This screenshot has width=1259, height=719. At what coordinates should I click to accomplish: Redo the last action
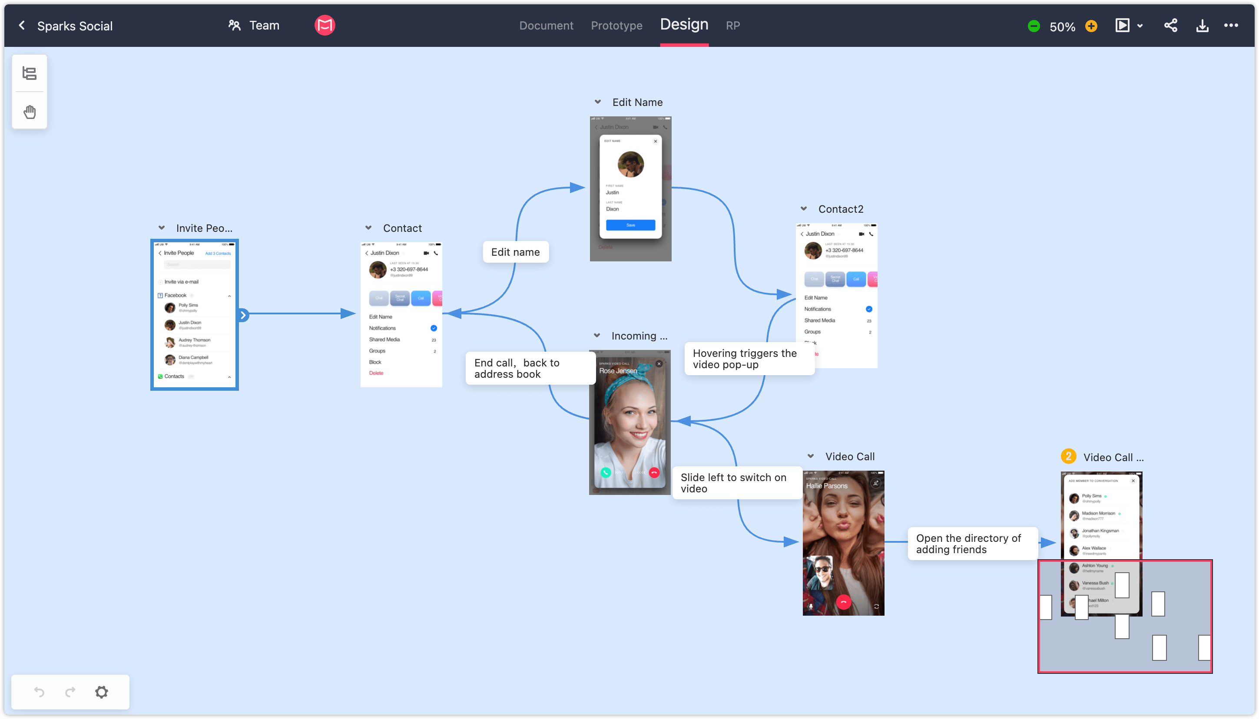[70, 692]
